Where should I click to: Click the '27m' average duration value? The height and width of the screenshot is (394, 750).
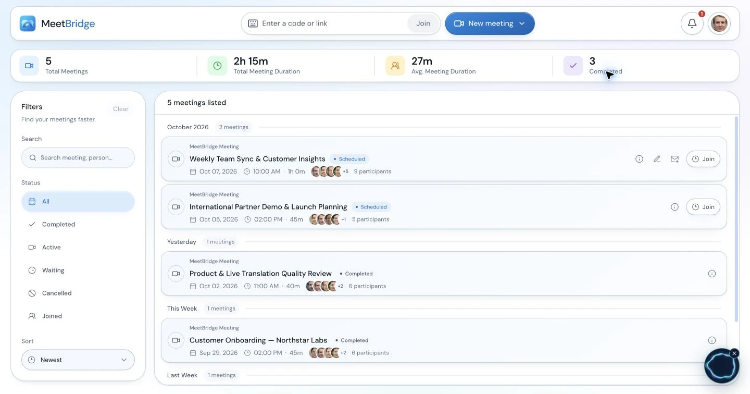[422, 61]
